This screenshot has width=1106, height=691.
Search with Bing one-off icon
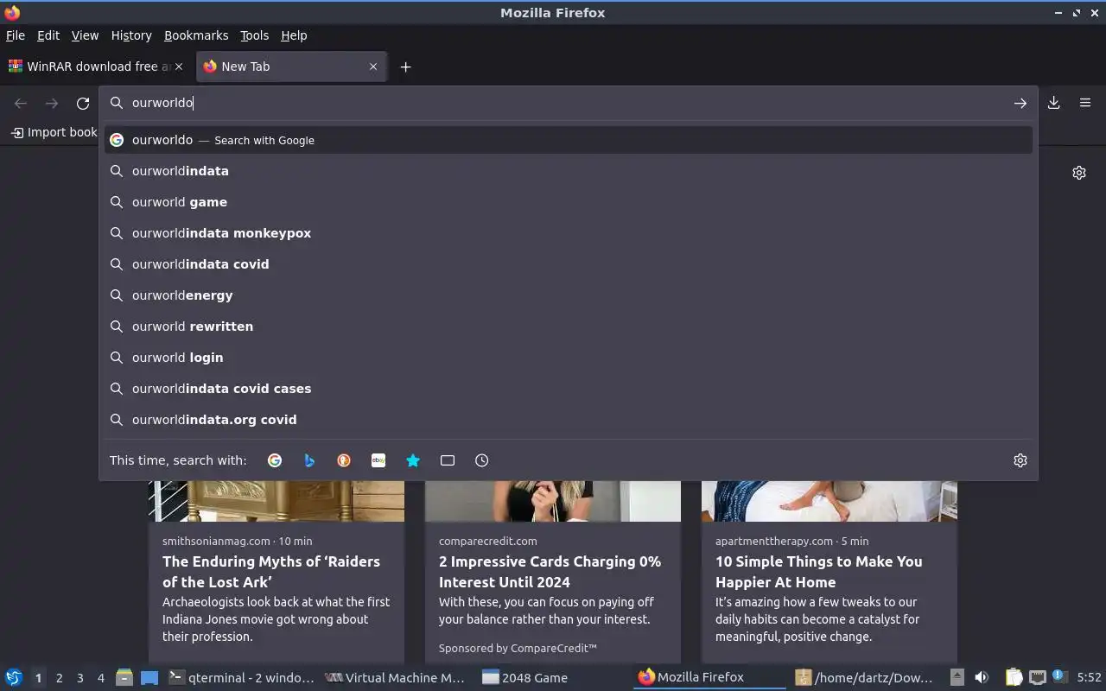(309, 460)
